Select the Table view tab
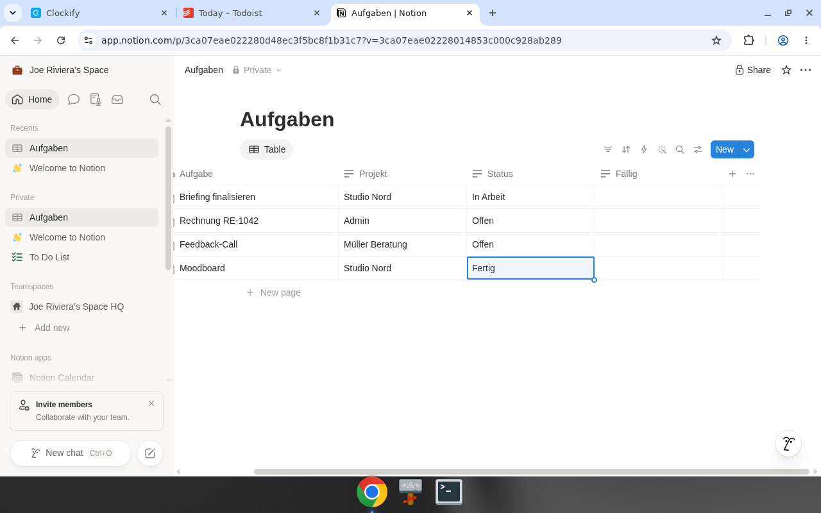This screenshot has height=513, width=821. pos(267,149)
